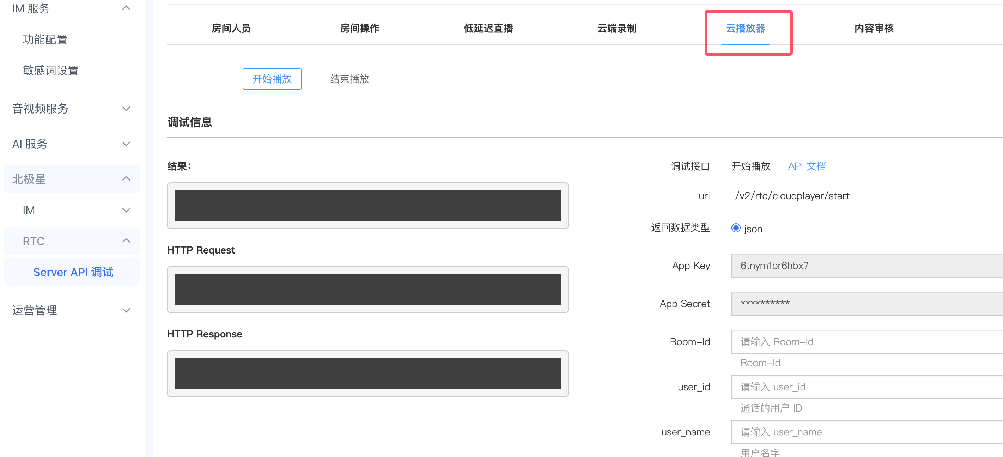Click the HTTP Request output box
The width and height of the screenshot is (1003, 457).
point(367,290)
